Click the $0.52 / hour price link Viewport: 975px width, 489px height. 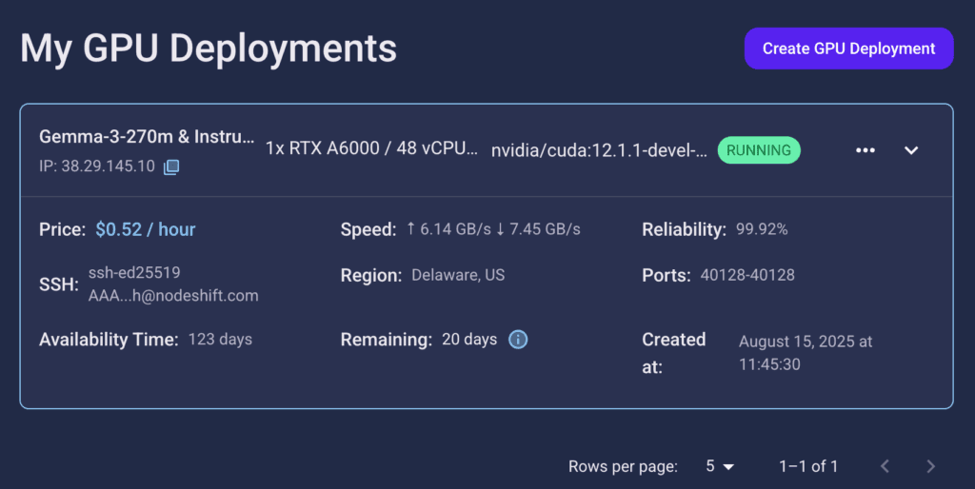[146, 229]
